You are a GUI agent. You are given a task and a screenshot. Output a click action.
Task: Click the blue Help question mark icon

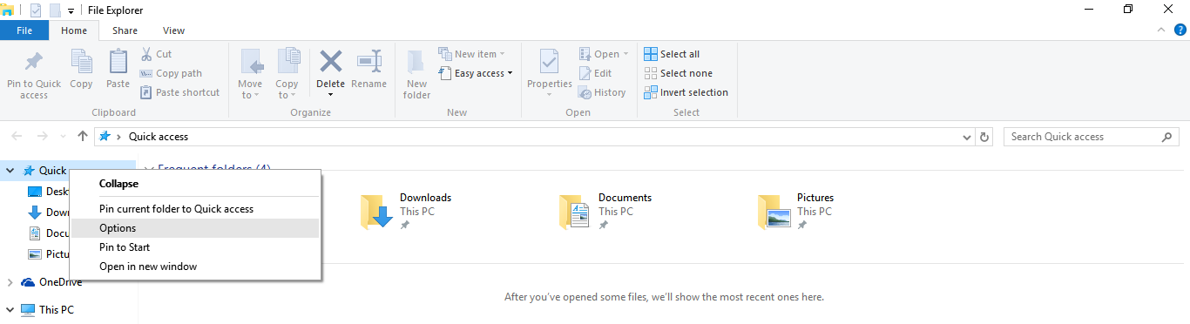(1180, 30)
